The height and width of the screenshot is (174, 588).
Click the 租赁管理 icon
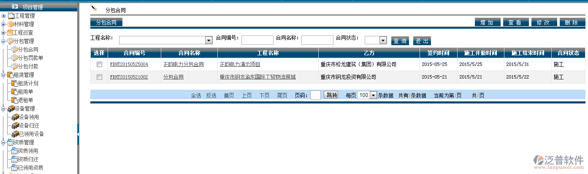(x=10, y=75)
